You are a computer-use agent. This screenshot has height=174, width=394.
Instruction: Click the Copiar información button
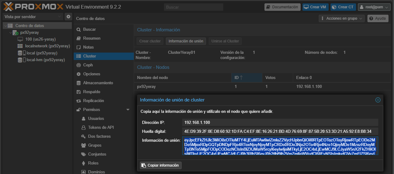pyautogui.click(x=161, y=165)
